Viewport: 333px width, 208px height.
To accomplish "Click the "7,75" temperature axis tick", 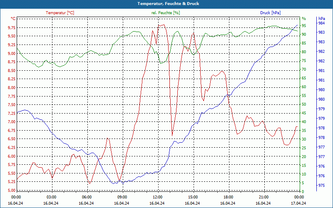I will [12, 96].
